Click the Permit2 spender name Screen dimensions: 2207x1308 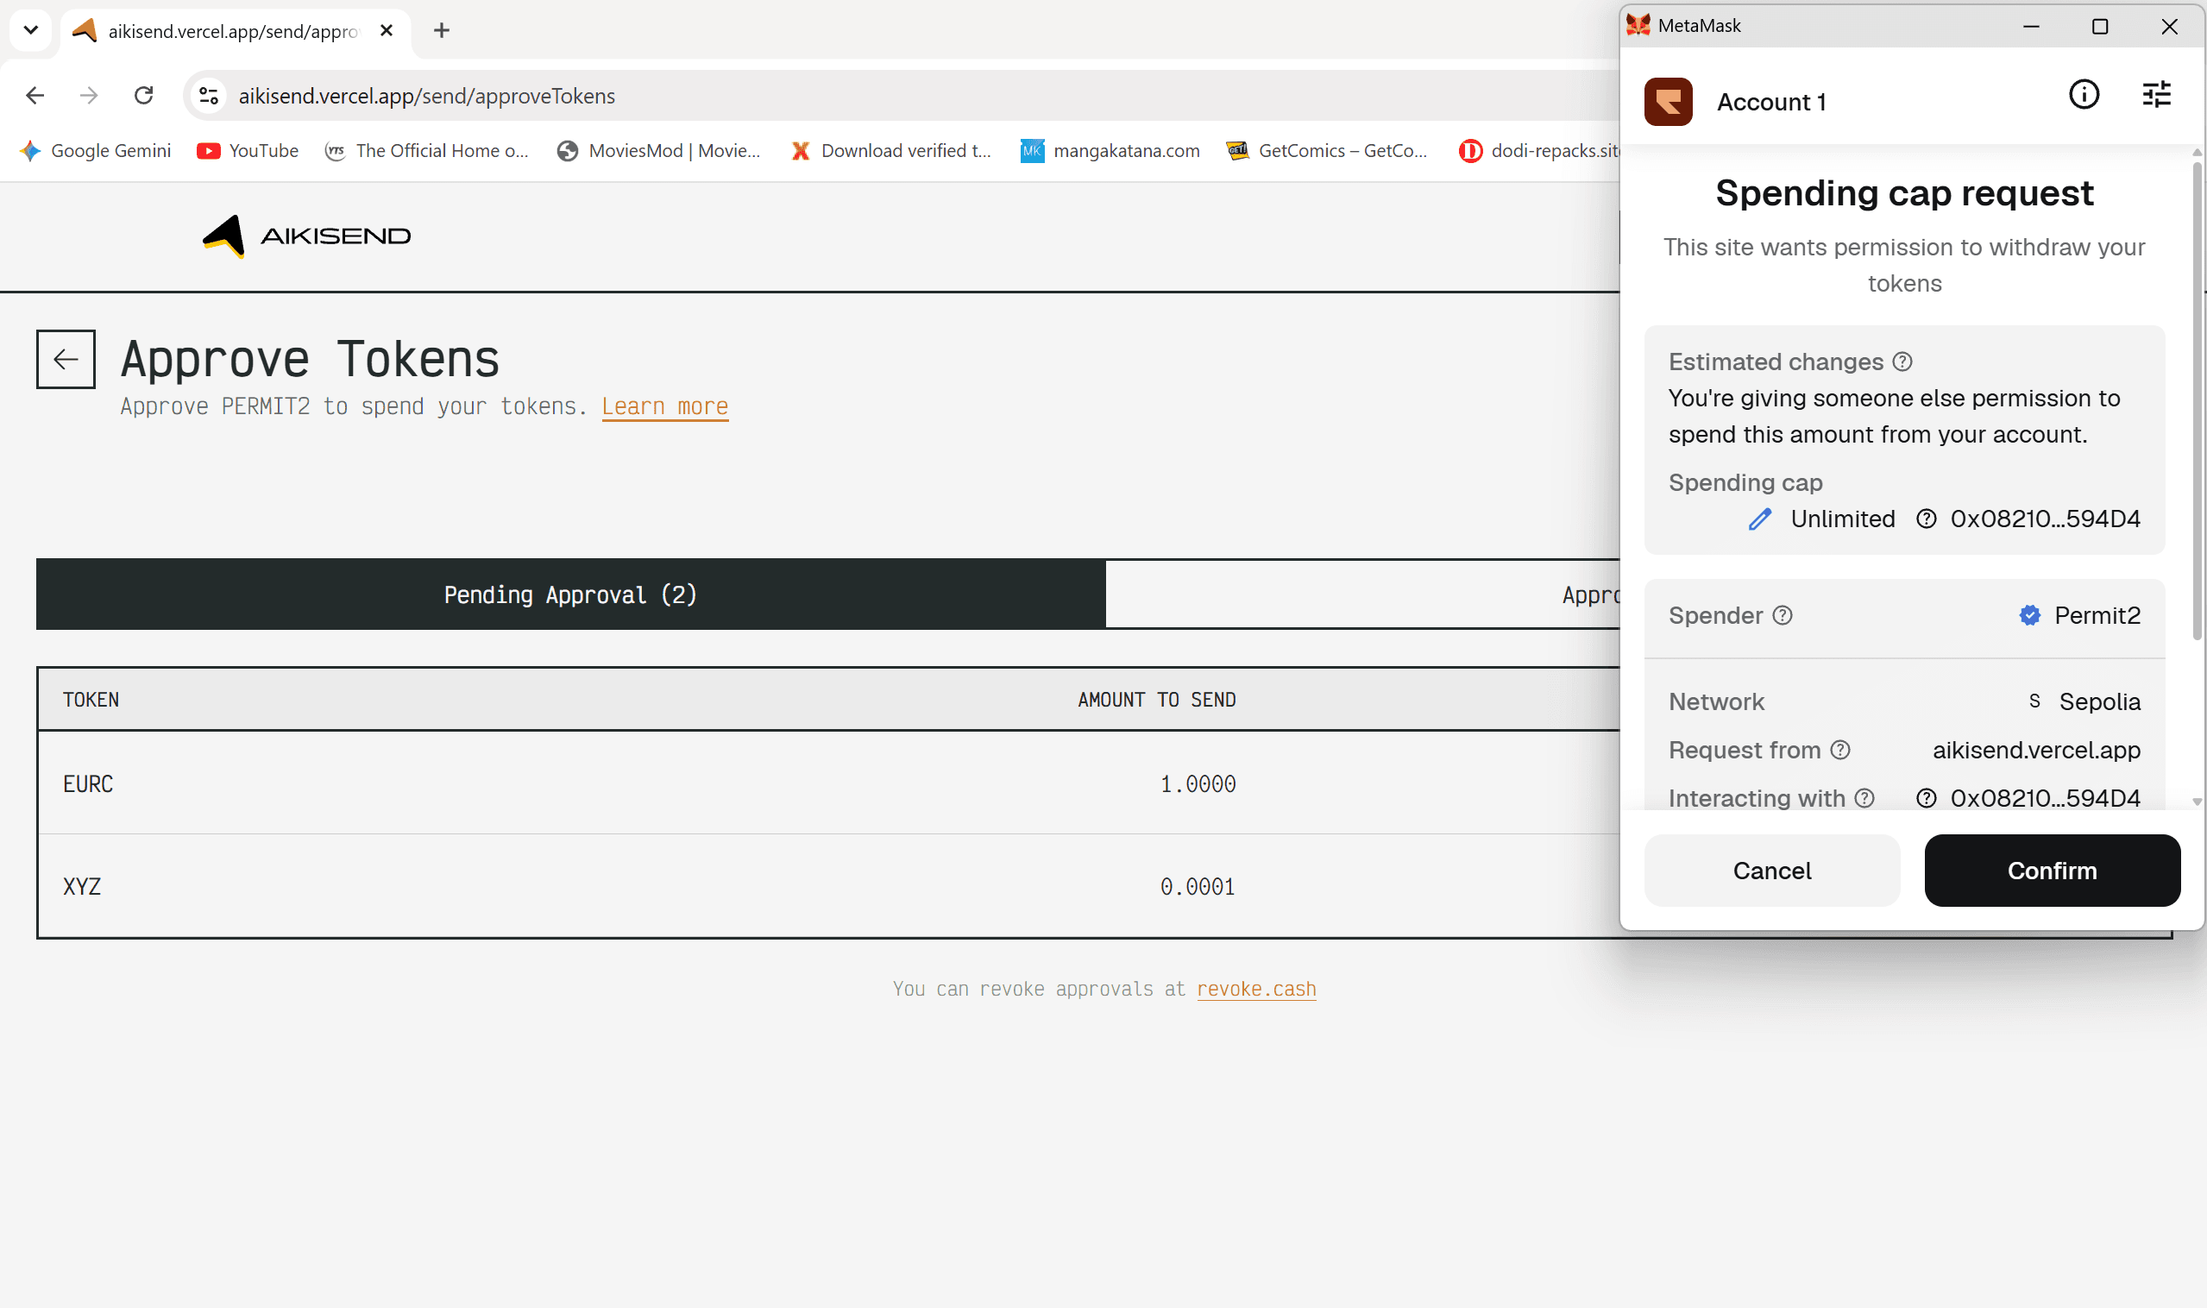(2097, 615)
